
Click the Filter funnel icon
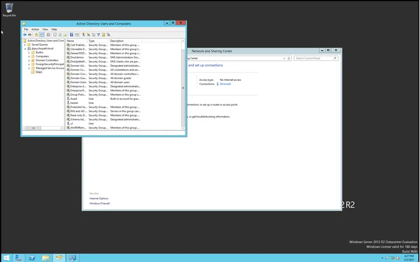[x=98, y=35]
